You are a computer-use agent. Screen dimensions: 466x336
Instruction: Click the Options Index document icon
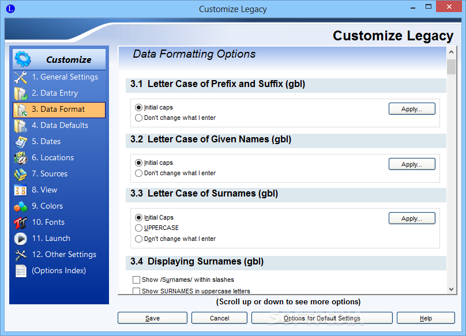pos(21,271)
